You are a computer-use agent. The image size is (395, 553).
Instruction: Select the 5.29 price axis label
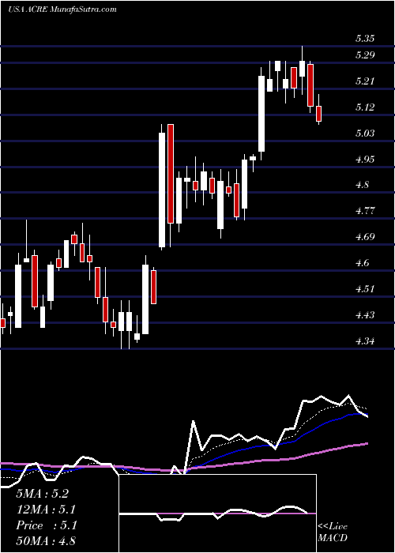tap(365, 55)
